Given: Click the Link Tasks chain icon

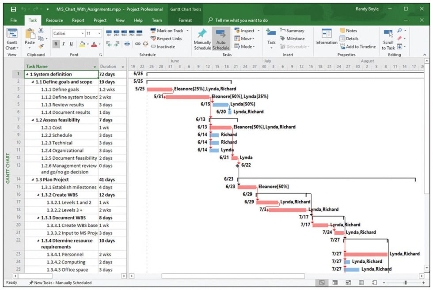Looking at the screenshot, I should pos(137,44).
